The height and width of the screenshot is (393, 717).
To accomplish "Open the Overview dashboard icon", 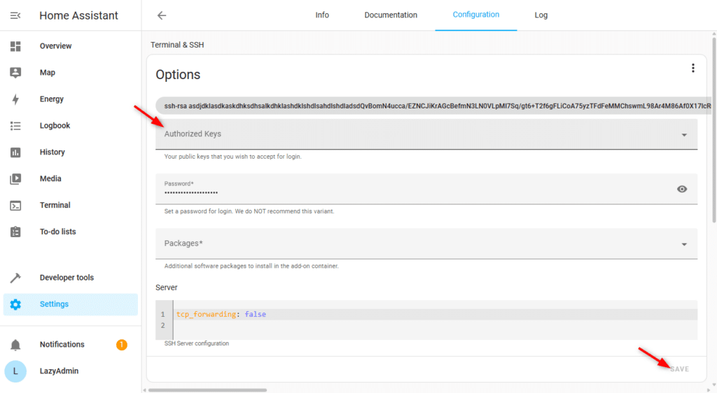I will click(15, 46).
